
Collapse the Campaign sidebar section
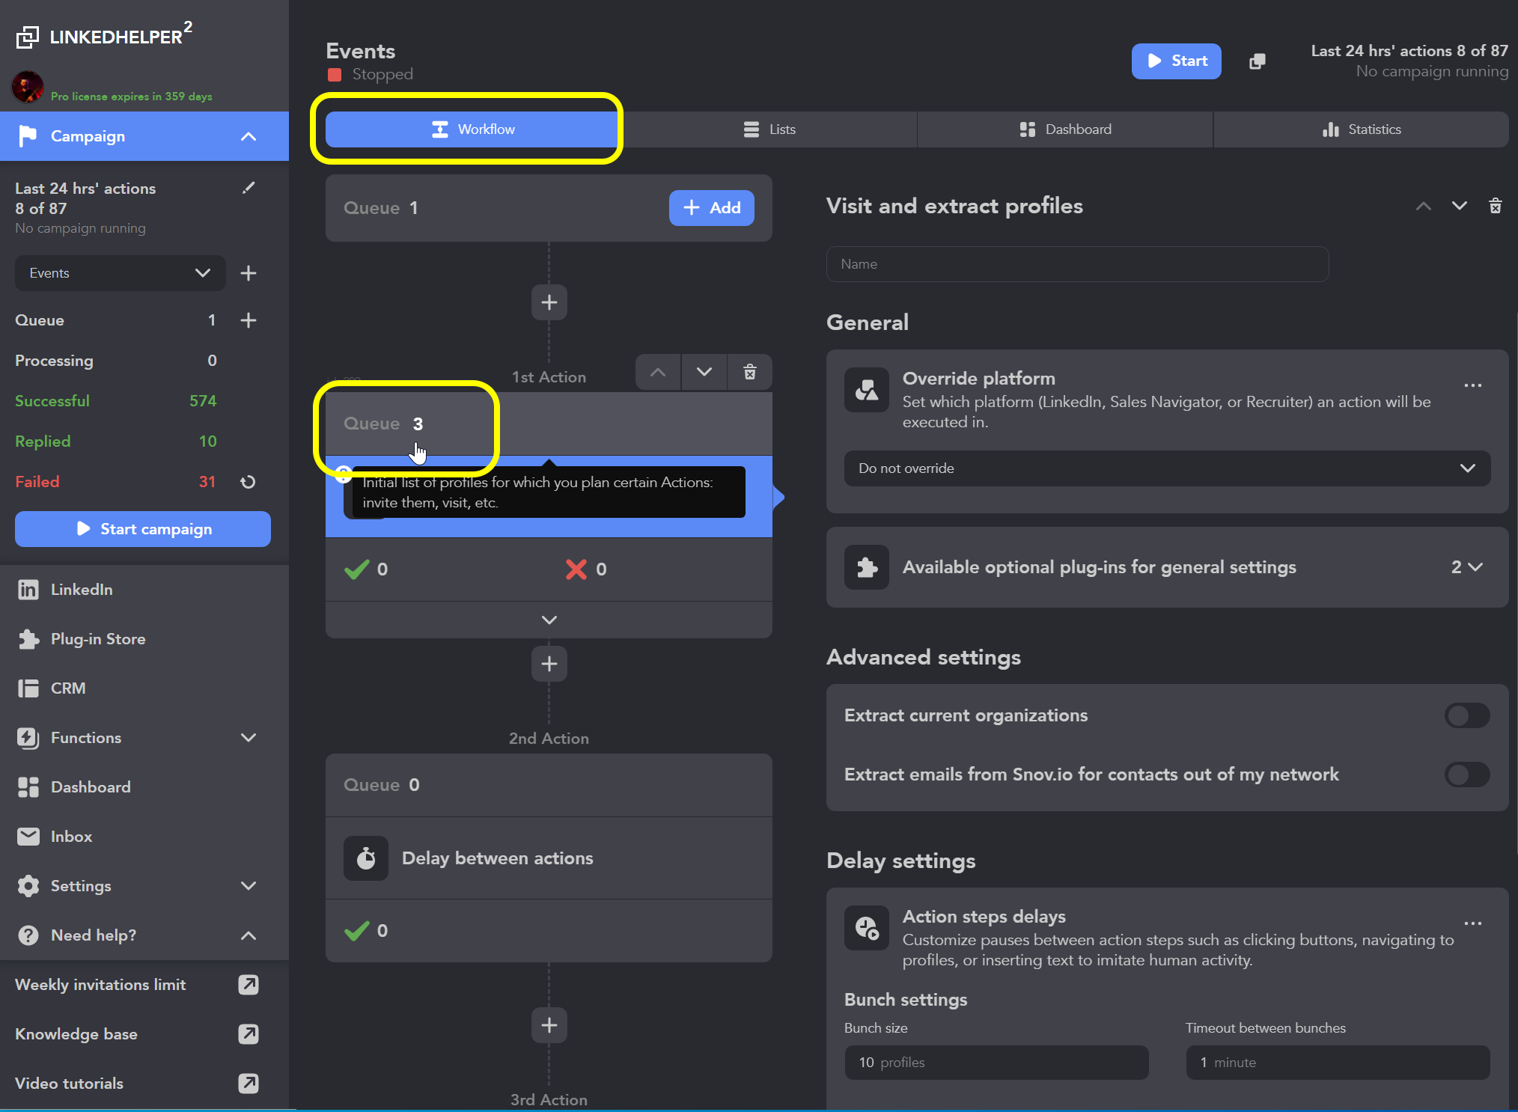(249, 136)
